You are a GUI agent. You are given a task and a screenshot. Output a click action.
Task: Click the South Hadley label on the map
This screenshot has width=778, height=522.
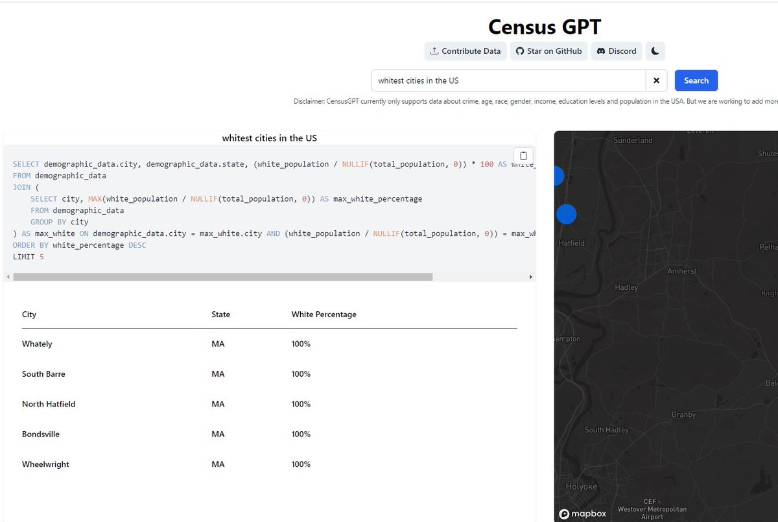click(x=606, y=430)
